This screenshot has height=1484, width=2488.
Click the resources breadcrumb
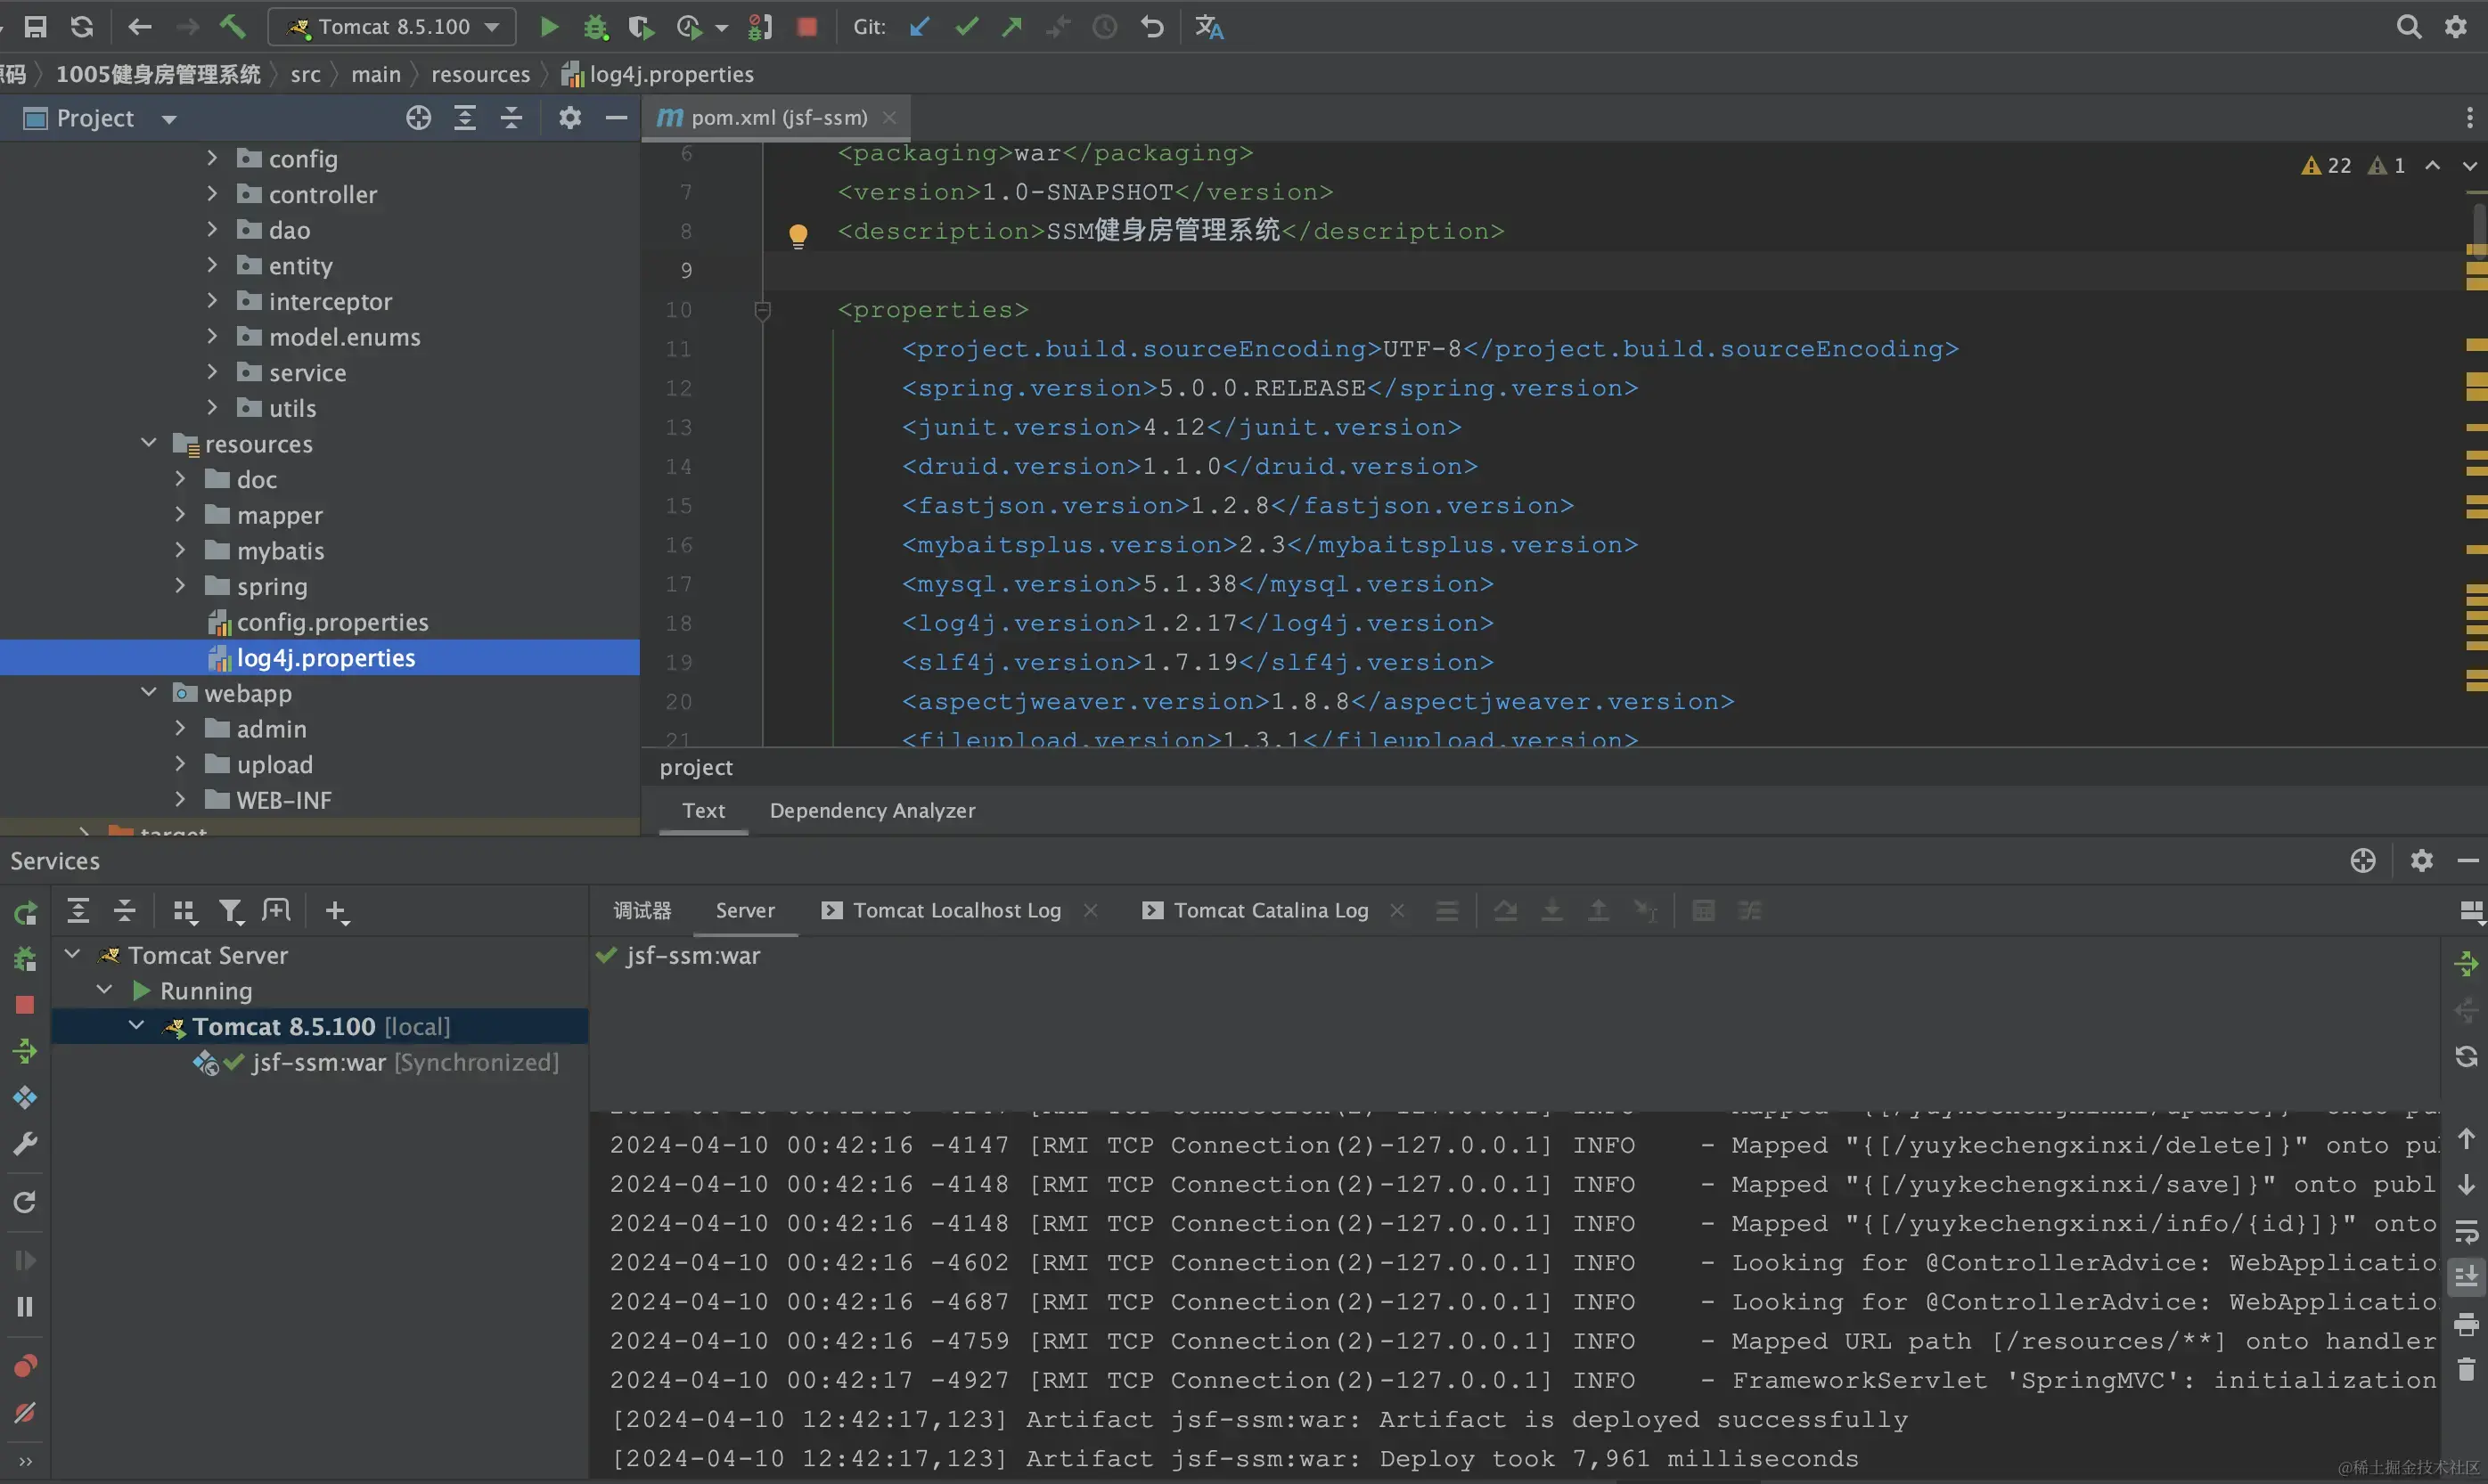[x=480, y=74]
